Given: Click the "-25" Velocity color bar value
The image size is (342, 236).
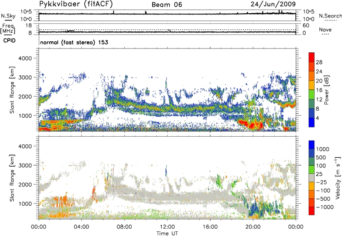Looking at the screenshot, I should (321, 182).
